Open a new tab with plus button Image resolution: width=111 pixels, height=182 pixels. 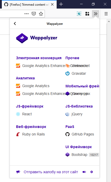click(61, 4)
